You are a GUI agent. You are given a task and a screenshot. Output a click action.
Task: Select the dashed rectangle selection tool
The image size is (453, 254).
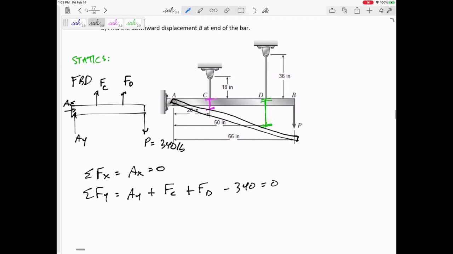(x=241, y=11)
